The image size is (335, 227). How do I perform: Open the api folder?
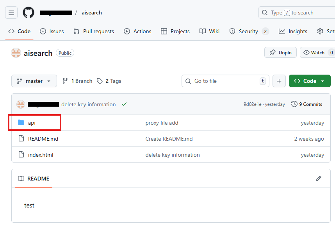[32, 123]
